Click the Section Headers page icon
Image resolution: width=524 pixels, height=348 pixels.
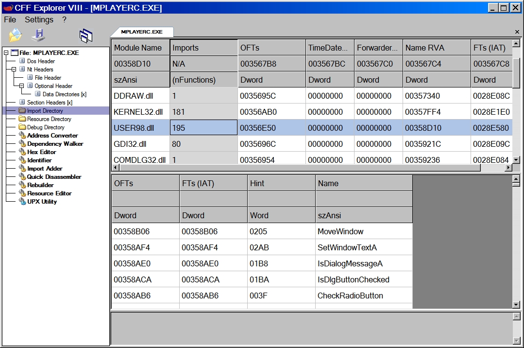(x=22, y=102)
